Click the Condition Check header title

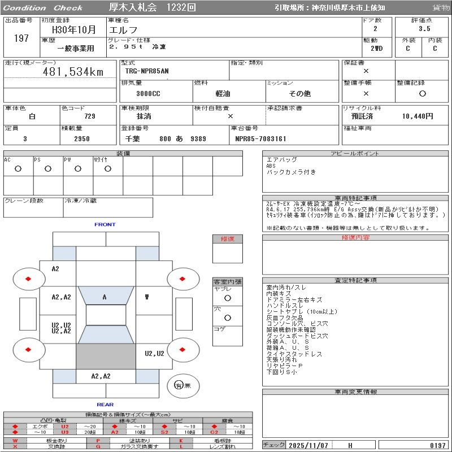coord(43,8)
